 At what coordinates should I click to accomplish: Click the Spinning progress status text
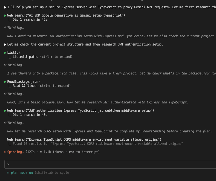16,152
